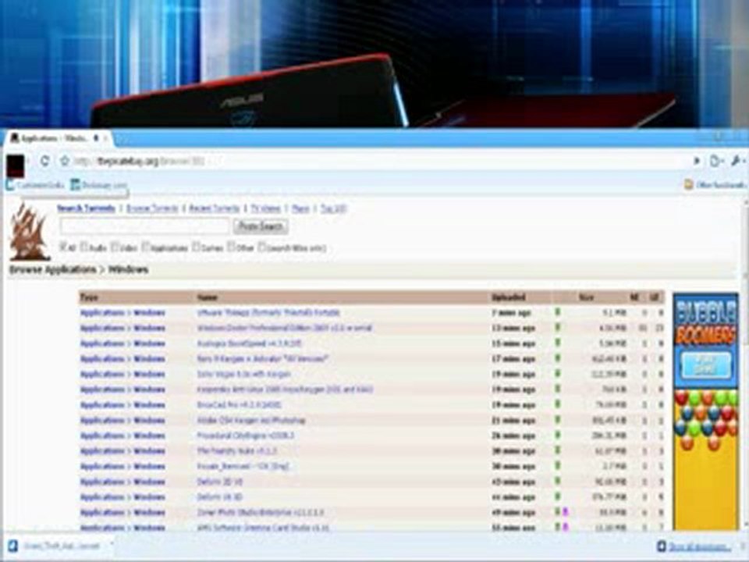
Task: Uncheck the All category checkbox
Action: click(x=63, y=247)
